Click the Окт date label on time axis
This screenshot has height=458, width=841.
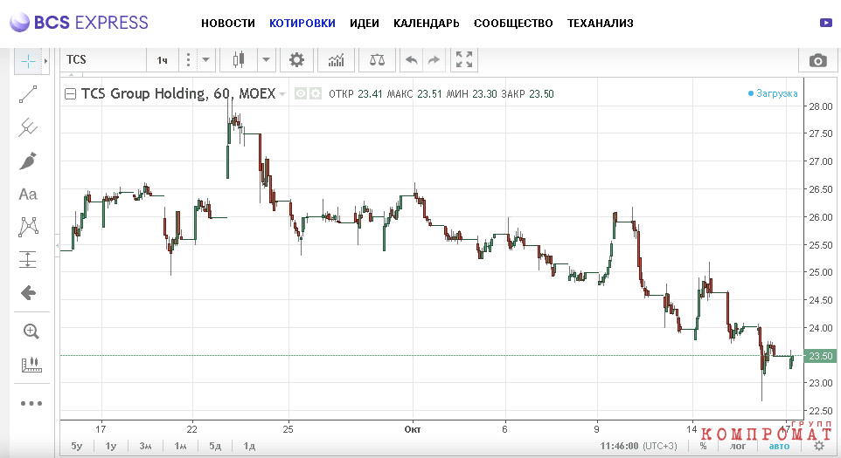tap(413, 429)
